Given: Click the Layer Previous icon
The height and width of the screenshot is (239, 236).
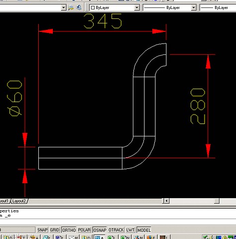Looking at the screenshot, I should [79, 7].
